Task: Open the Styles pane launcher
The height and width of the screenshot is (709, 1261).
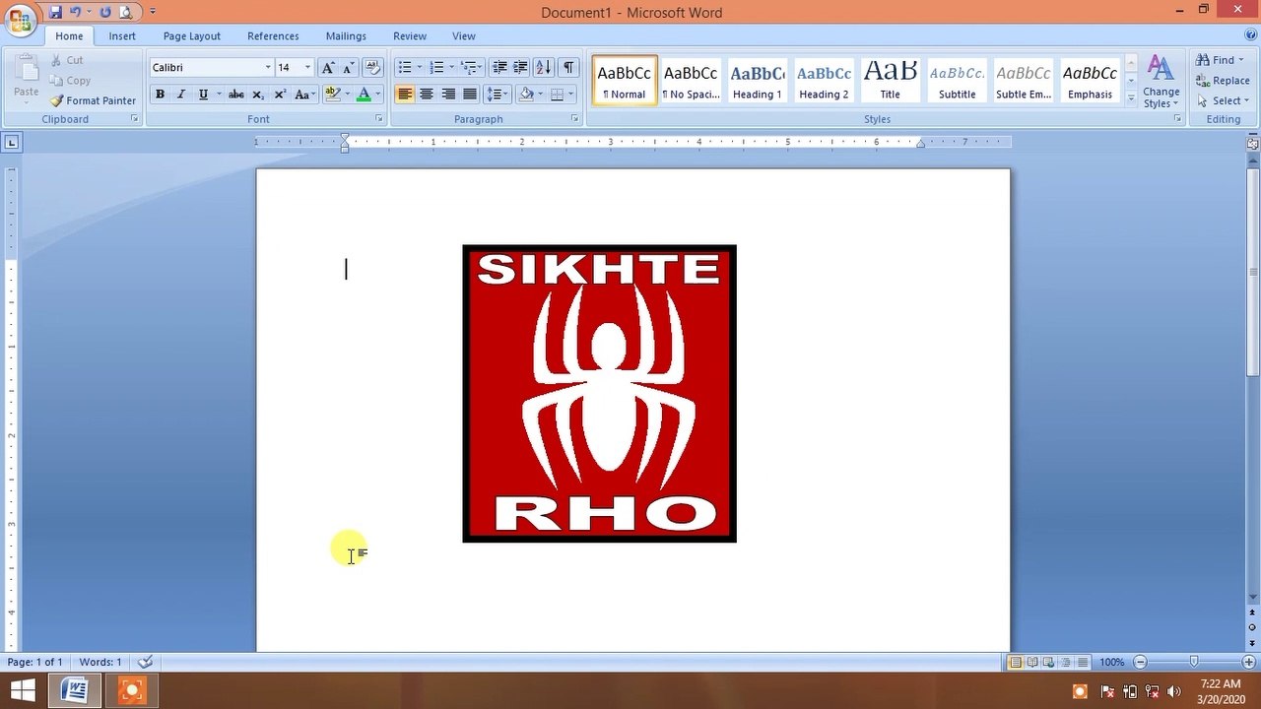Action: point(1177,119)
